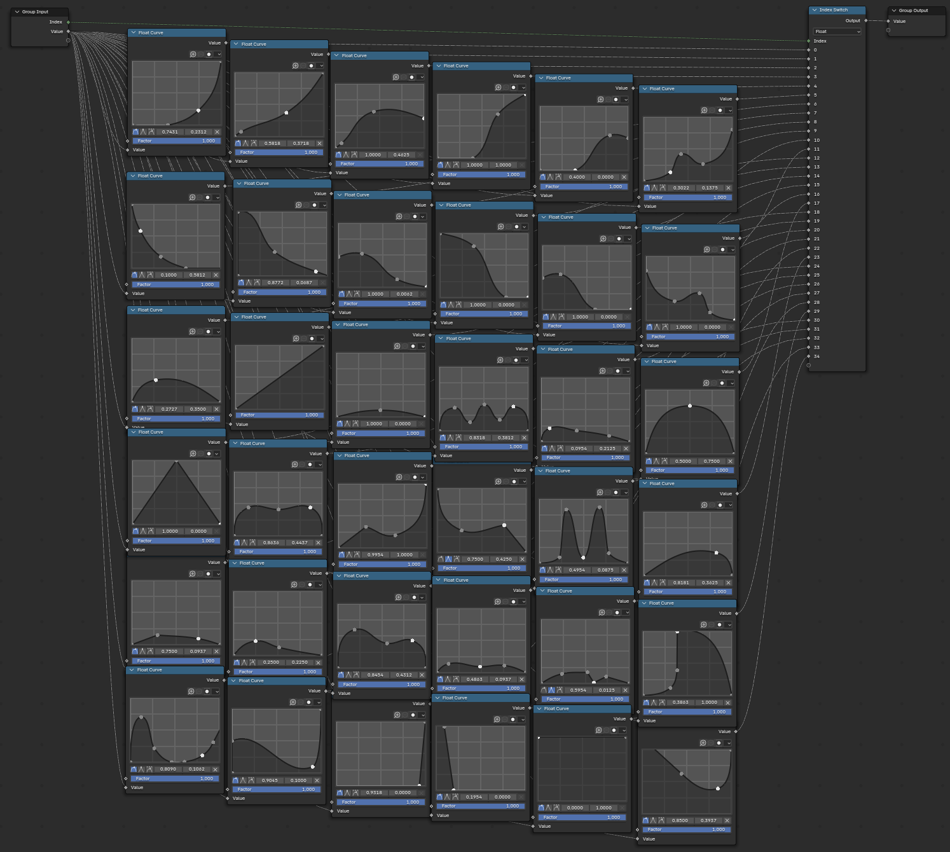The width and height of the screenshot is (950, 852).
Task: Open the Float data type dropdown
Action: [837, 32]
